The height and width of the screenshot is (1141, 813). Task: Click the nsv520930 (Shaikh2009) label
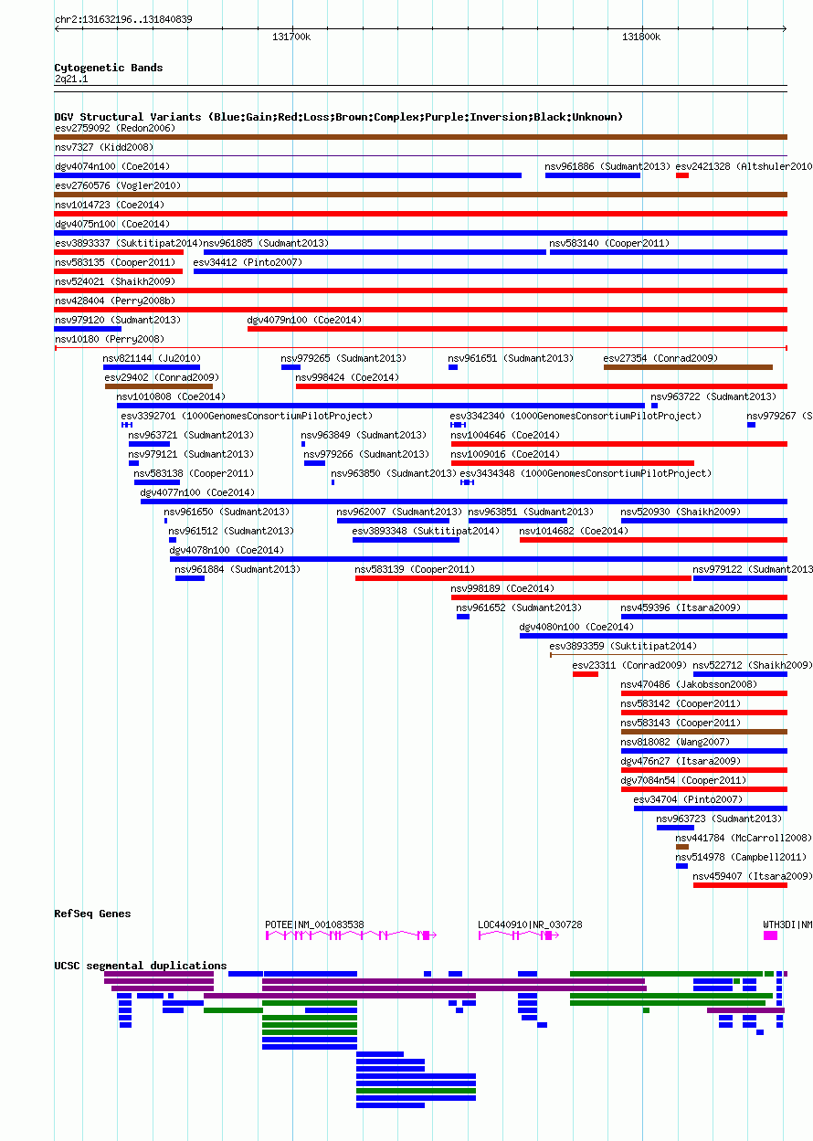click(681, 512)
